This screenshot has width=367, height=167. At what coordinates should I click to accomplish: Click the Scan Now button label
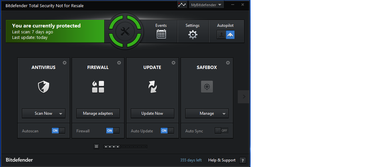(44, 113)
